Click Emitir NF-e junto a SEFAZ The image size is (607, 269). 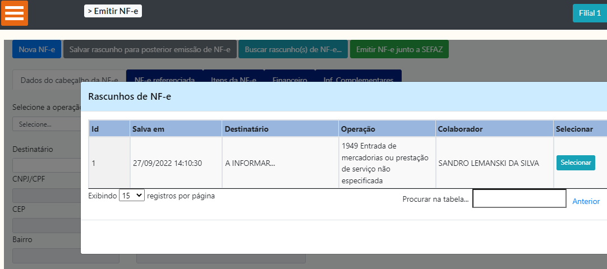399,49
